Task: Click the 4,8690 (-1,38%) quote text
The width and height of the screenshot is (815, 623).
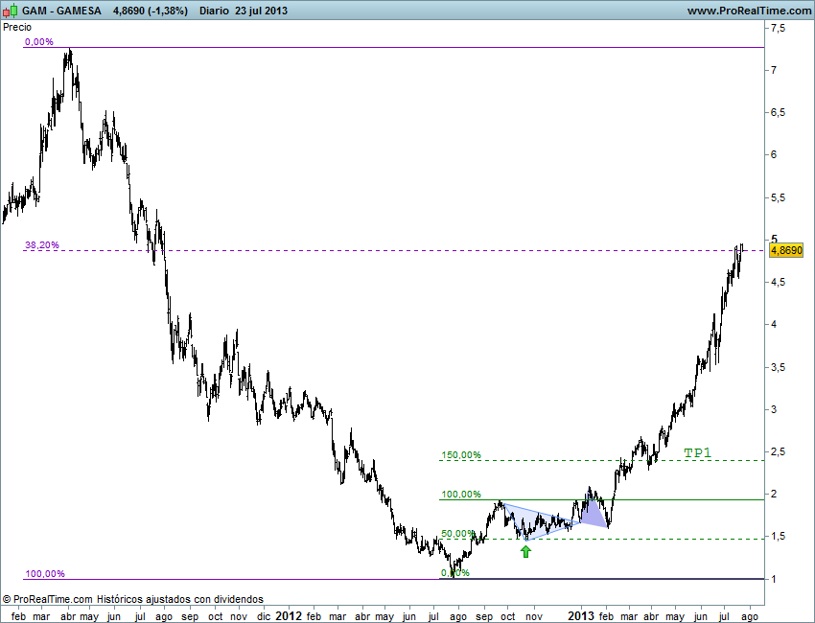Action: [x=151, y=11]
